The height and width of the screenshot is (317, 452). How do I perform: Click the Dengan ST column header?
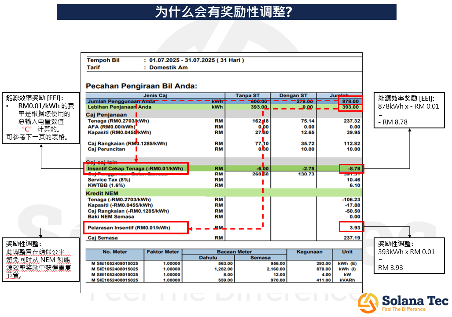point(293,95)
